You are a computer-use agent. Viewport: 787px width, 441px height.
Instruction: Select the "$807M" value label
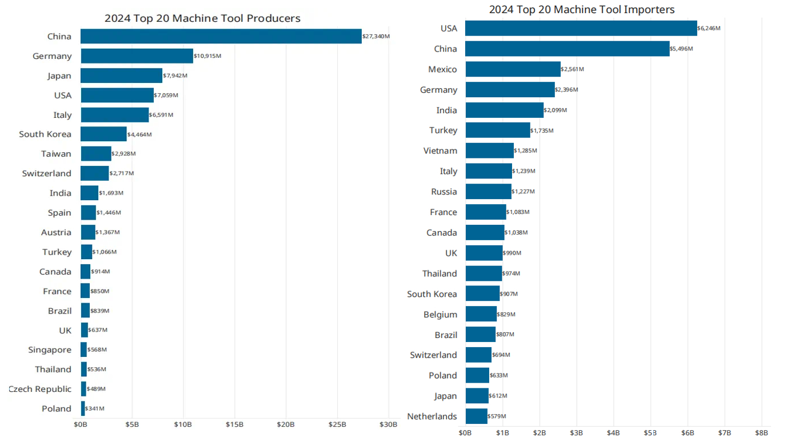click(x=505, y=335)
